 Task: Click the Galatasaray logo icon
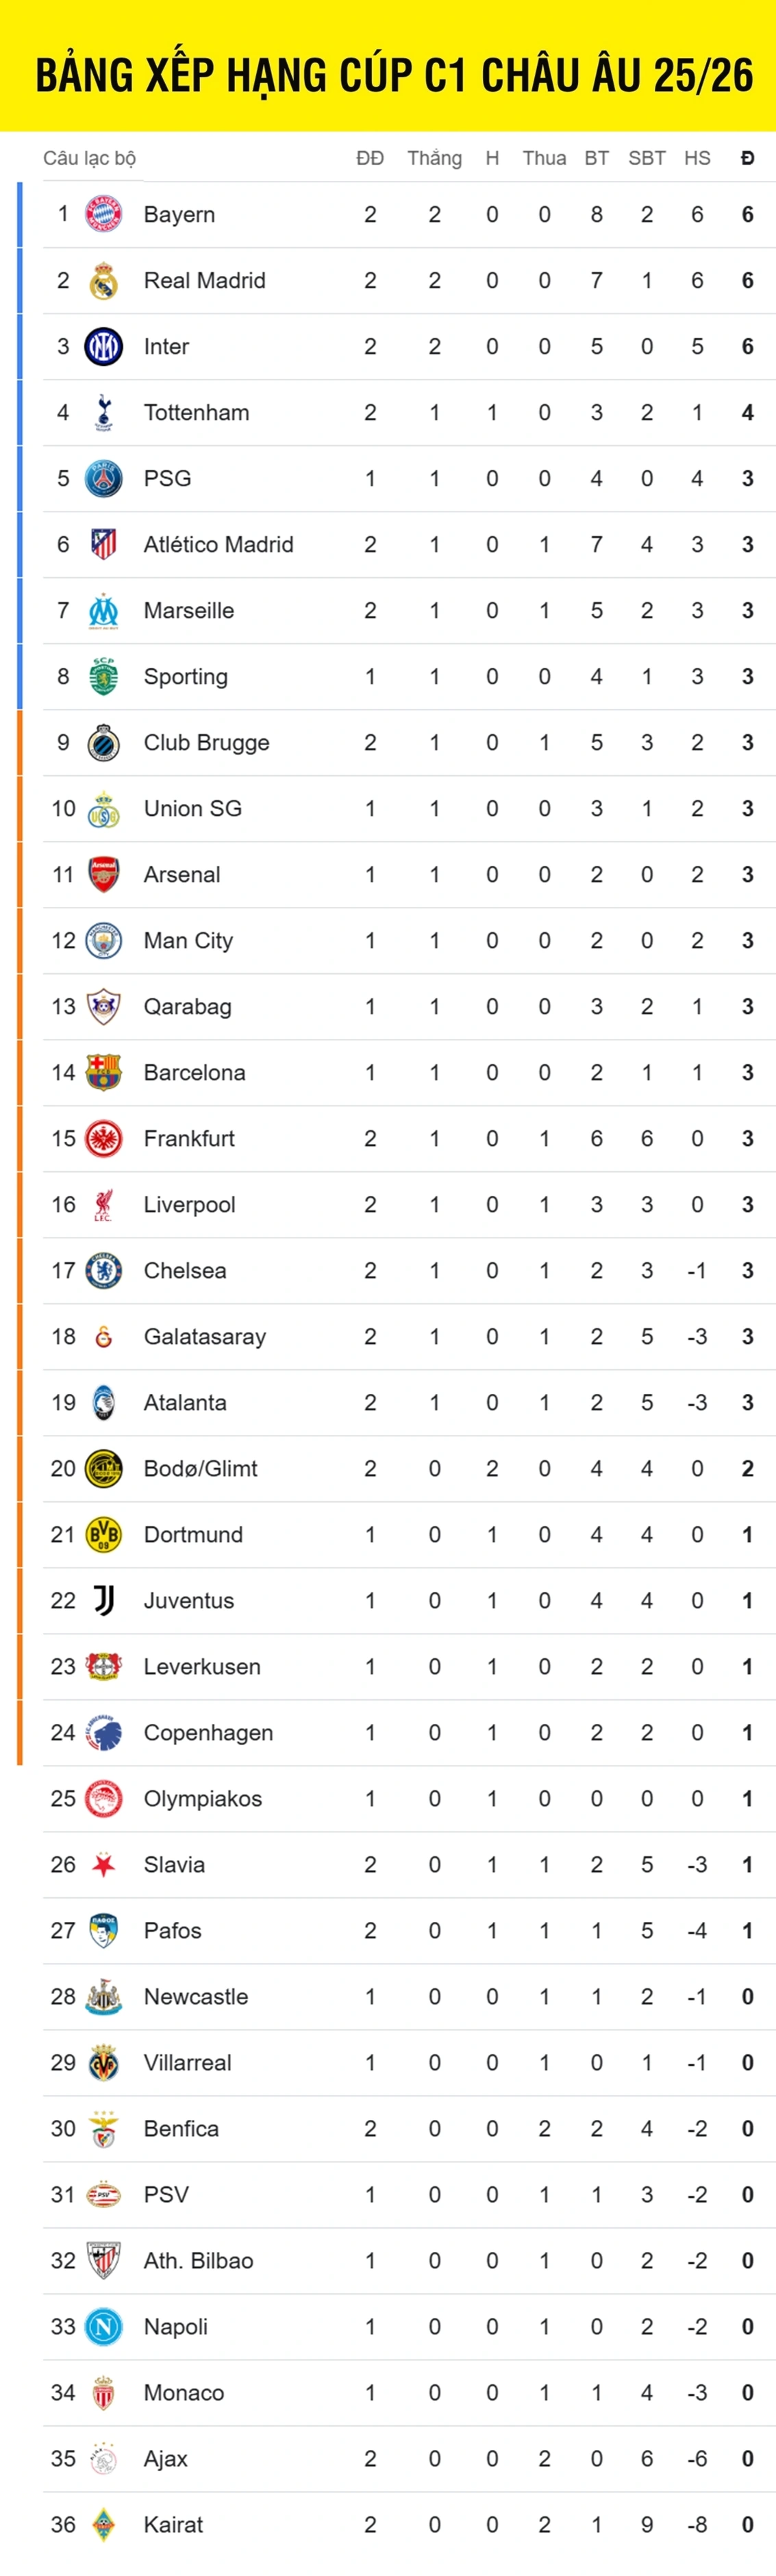pyautogui.click(x=104, y=1337)
